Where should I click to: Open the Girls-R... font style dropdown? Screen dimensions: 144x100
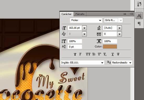tap(113, 20)
